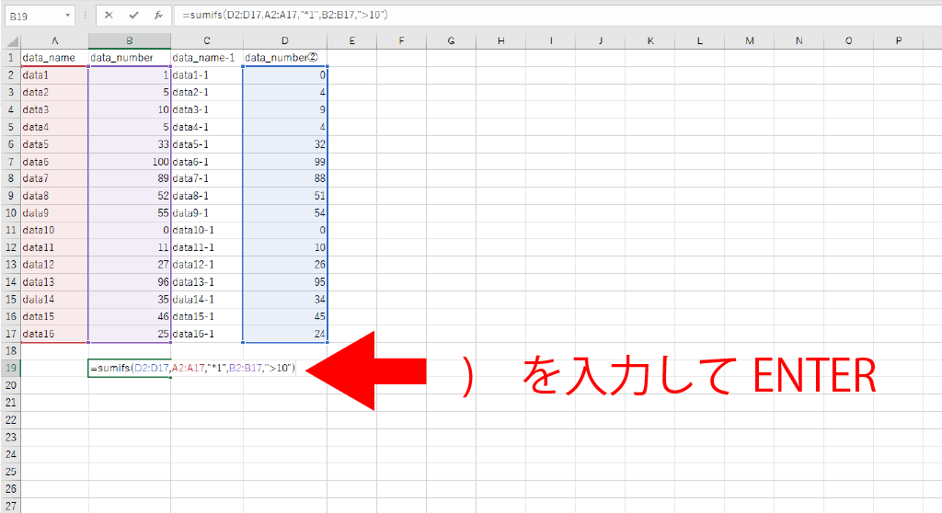Confirm formula with the Enter checkmark
Screen dimensions: 942x513
(133, 16)
